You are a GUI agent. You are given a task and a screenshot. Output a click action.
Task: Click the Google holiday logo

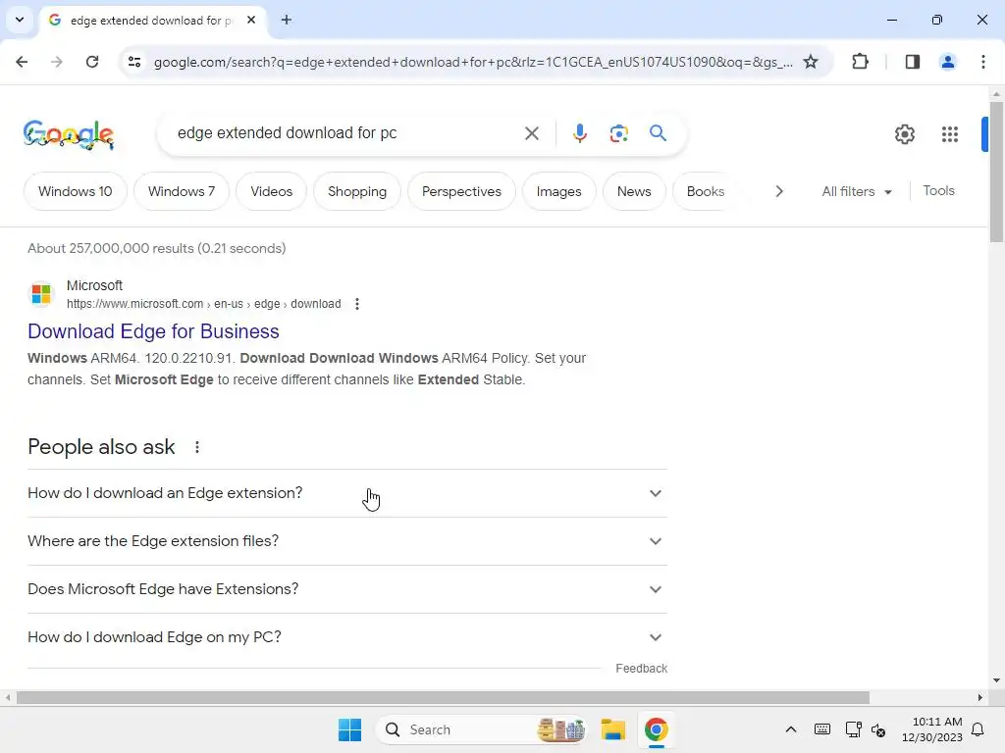(x=69, y=134)
